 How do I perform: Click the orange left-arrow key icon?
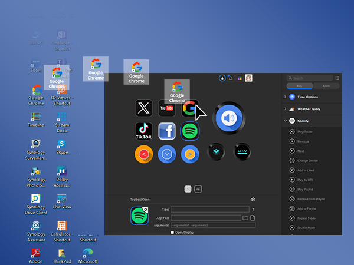tap(144, 154)
